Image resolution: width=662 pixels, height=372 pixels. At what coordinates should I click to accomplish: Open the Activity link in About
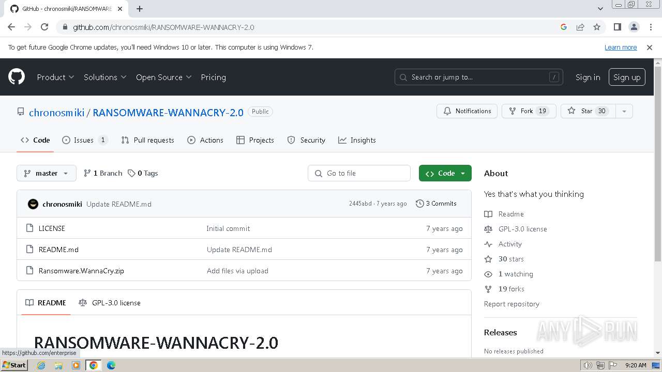pos(503,244)
